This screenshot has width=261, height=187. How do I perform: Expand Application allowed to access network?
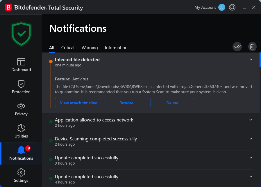[x=251, y=120]
